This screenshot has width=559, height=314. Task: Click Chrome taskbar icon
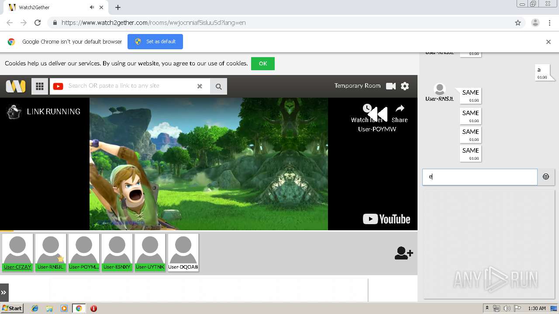[x=79, y=308]
